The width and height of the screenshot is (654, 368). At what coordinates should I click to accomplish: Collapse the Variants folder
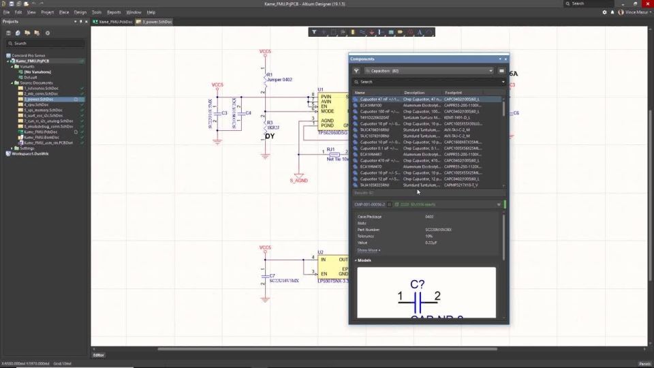(x=12, y=66)
